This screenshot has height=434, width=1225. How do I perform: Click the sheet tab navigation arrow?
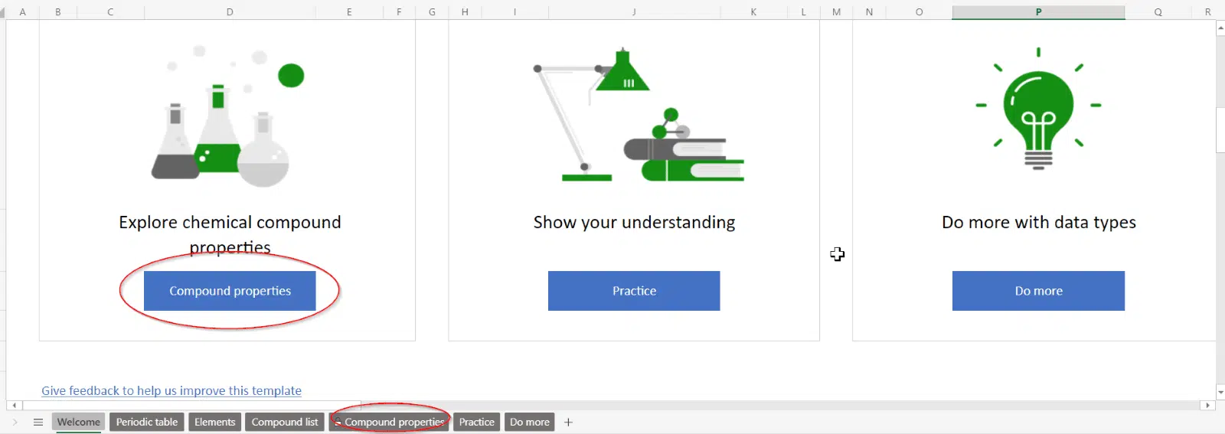15,422
